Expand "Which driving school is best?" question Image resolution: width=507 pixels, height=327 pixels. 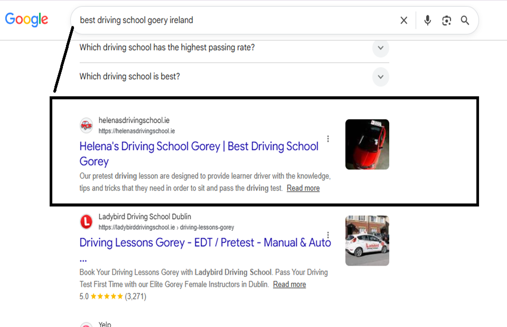[x=234, y=77]
